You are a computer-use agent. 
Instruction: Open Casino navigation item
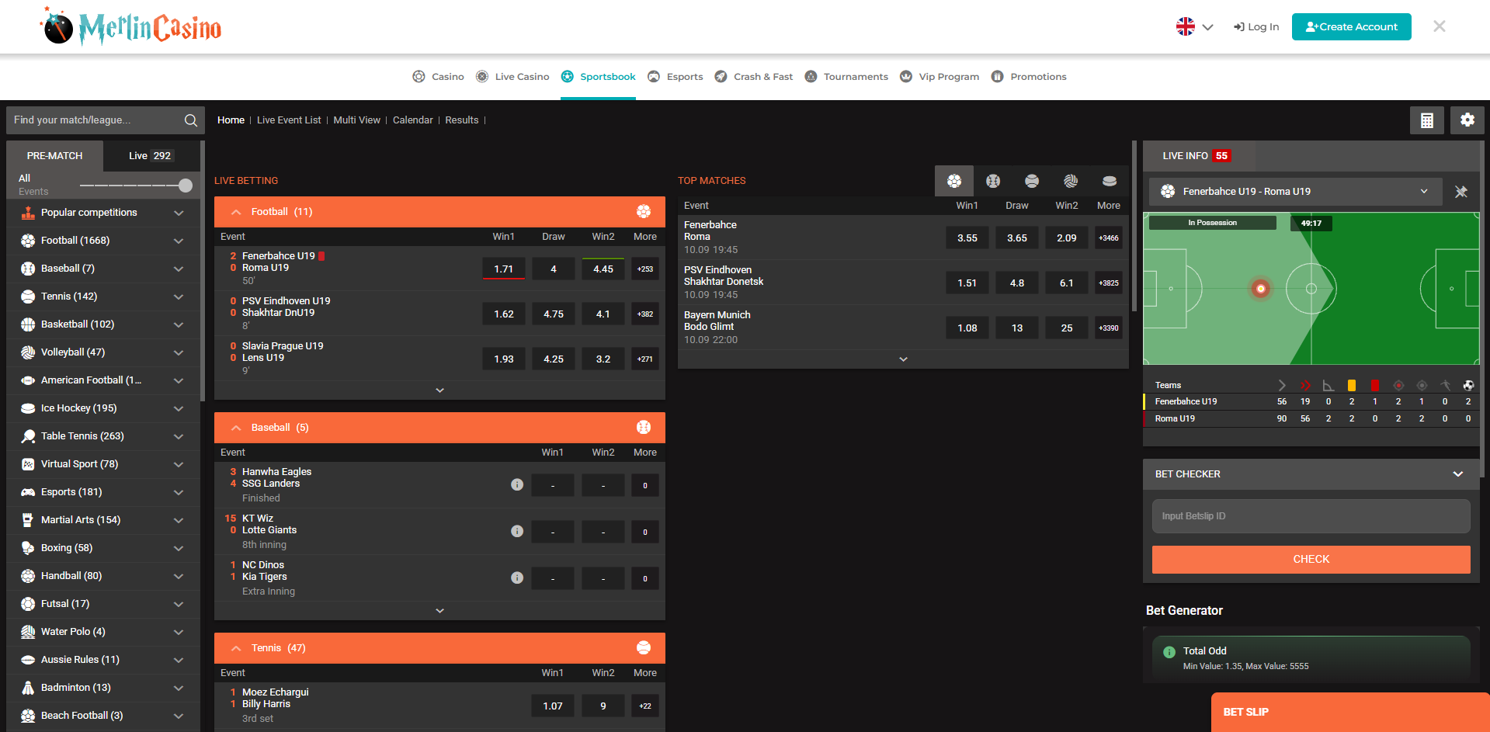pyautogui.click(x=438, y=77)
